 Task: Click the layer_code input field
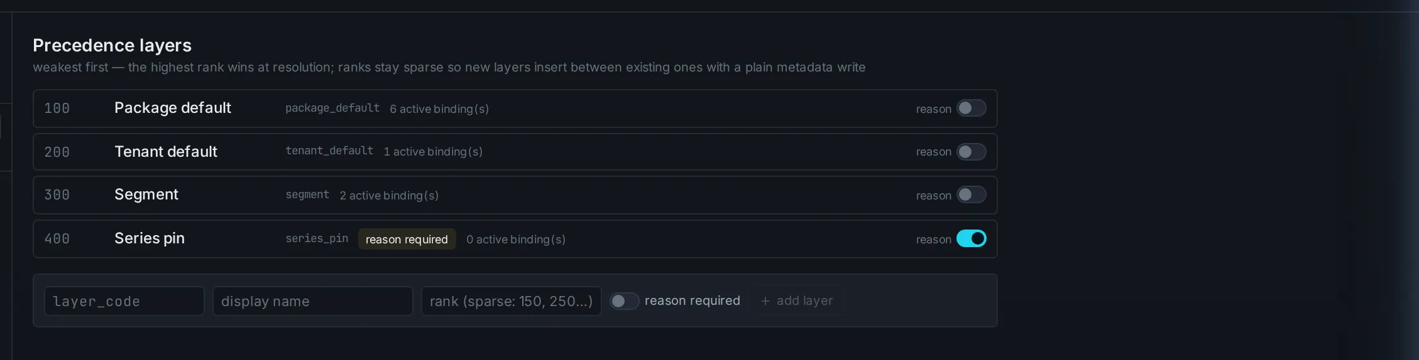124,301
